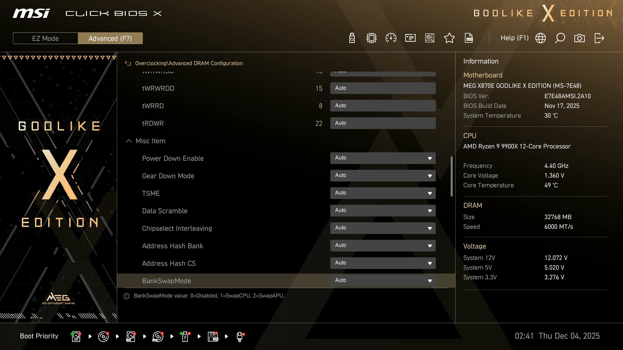Exit BIOS using the exit icon
The image size is (623, 350).
pyautogui.click(x=599, y=38)
